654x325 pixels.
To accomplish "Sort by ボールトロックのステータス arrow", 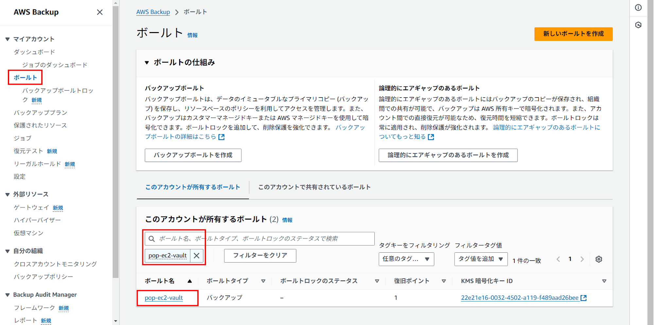I will [x=377, y=281].
